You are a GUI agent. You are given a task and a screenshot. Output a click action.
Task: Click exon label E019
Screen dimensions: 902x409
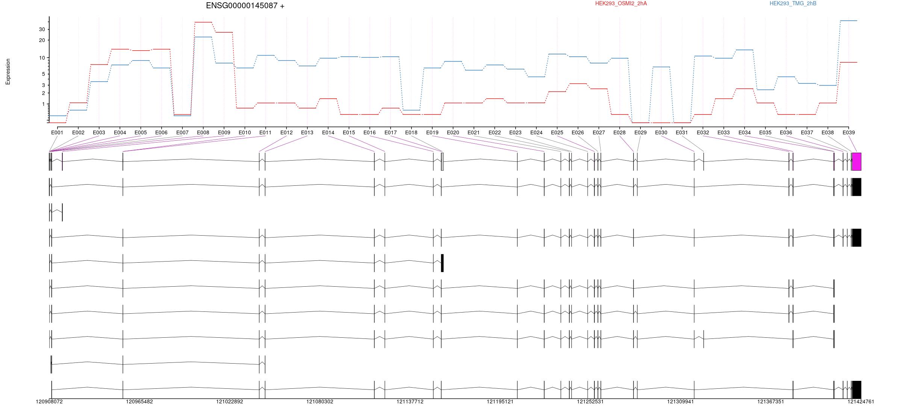(432, 132)
